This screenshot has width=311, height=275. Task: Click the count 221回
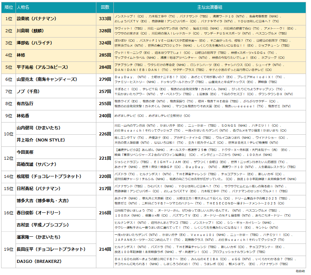105,158
